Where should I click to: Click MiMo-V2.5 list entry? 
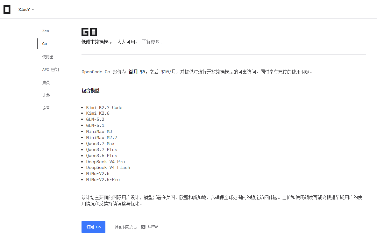click(98, 173)
